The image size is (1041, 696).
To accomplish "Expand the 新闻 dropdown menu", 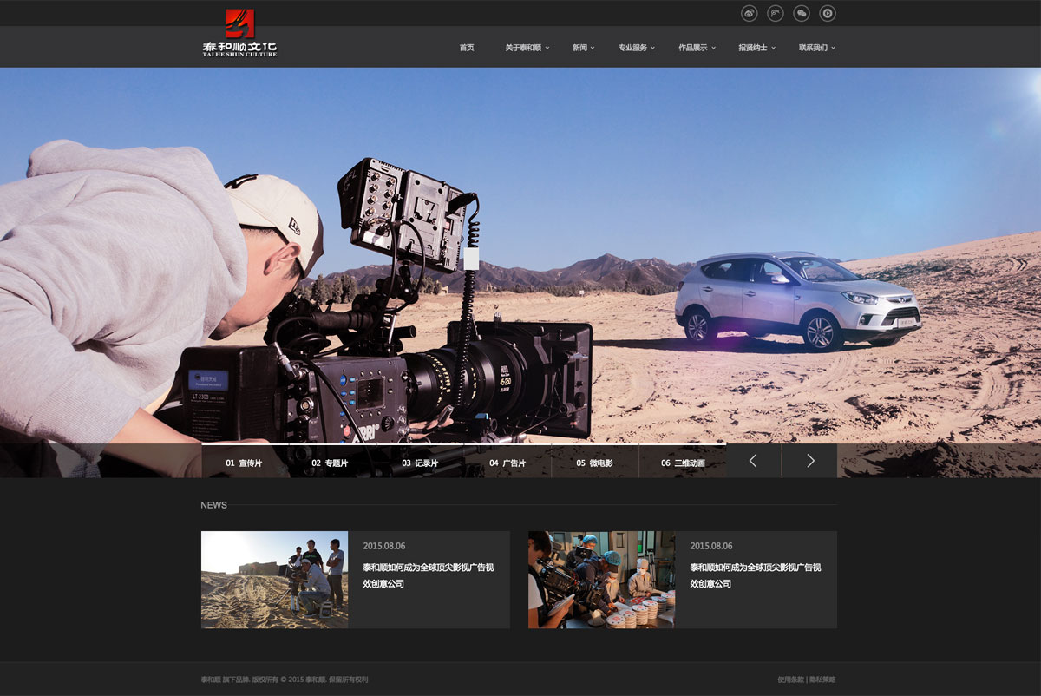I will 583,48.
